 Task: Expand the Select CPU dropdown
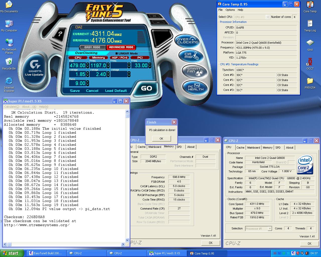268,17
